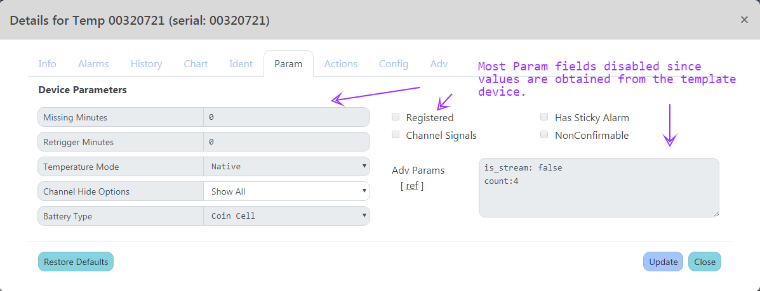The width and height of the screenshot is (760, 291).
Task: Toggle the Registered checkbox
Action: [x=396, y=117]
